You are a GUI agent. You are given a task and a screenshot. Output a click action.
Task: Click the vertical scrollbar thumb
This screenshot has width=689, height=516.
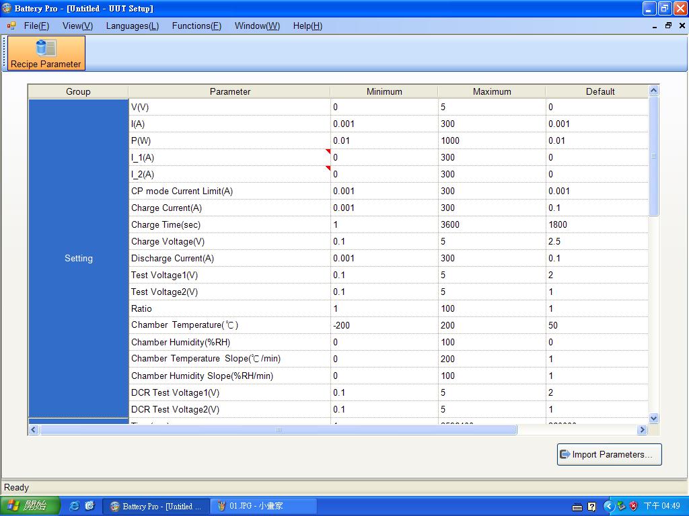(653, 156)
